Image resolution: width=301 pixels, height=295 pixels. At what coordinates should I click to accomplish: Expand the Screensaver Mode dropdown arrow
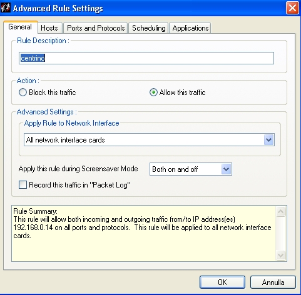(x=226, y=169)
